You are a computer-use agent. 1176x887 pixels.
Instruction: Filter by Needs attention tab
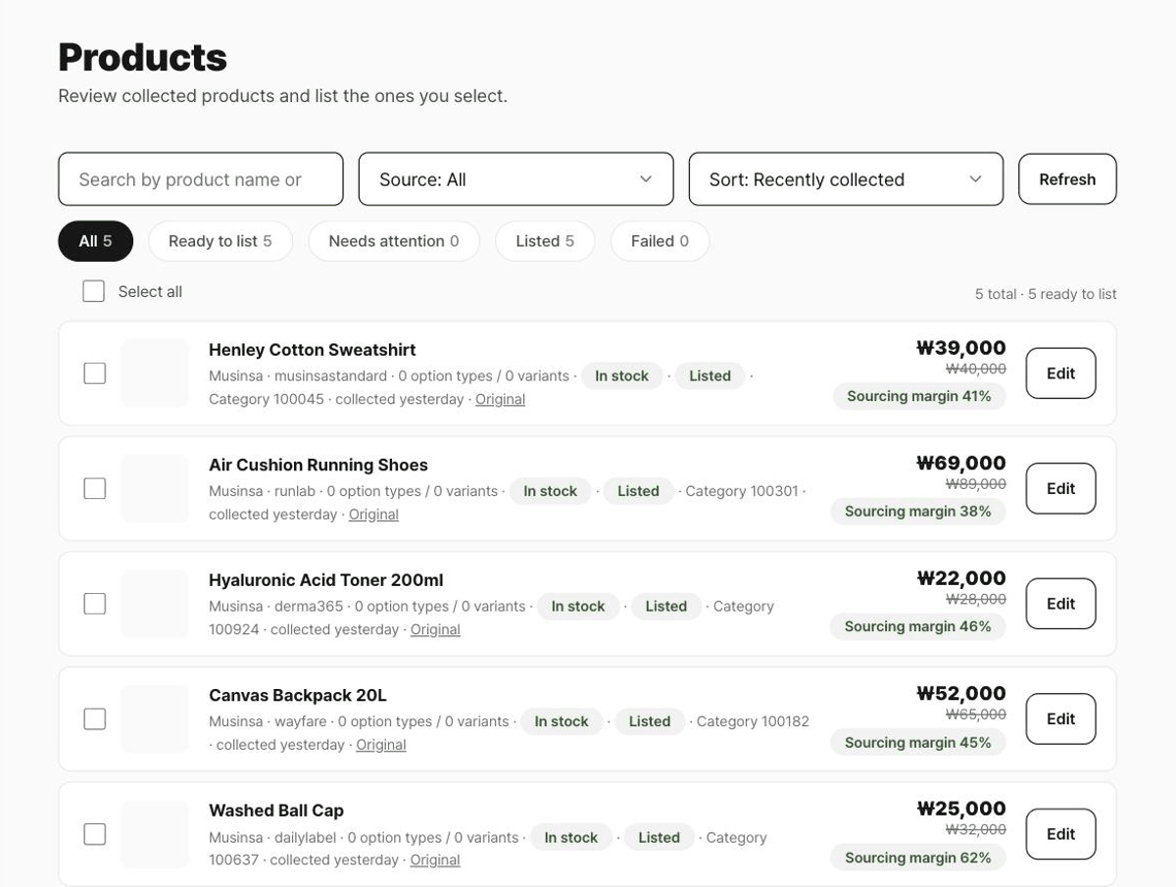[x=394, y=241]
